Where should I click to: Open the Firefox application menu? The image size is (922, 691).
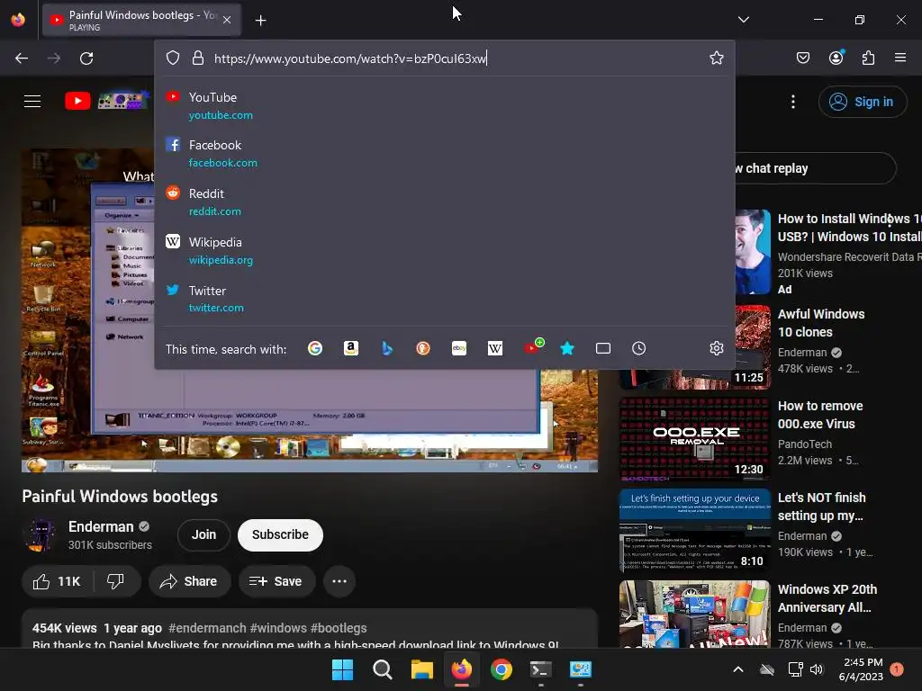pyautogui.click(x=900, y=58)
